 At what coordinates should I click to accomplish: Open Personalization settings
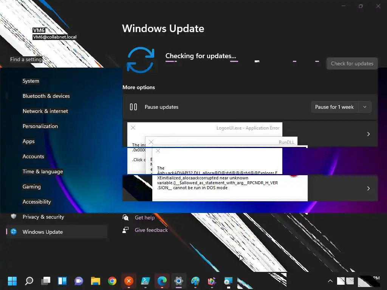tap(40, 126)
